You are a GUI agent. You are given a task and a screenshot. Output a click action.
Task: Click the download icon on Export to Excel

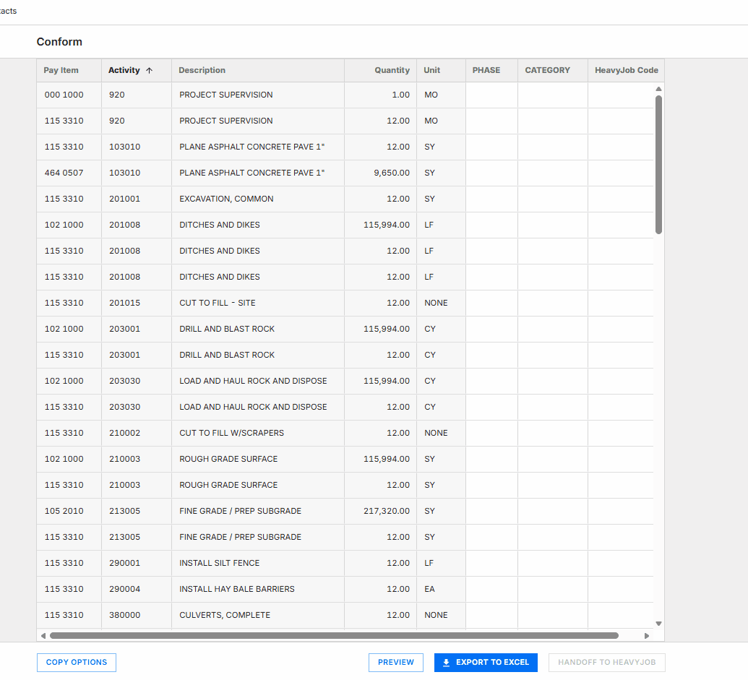[x=448, y=663]
